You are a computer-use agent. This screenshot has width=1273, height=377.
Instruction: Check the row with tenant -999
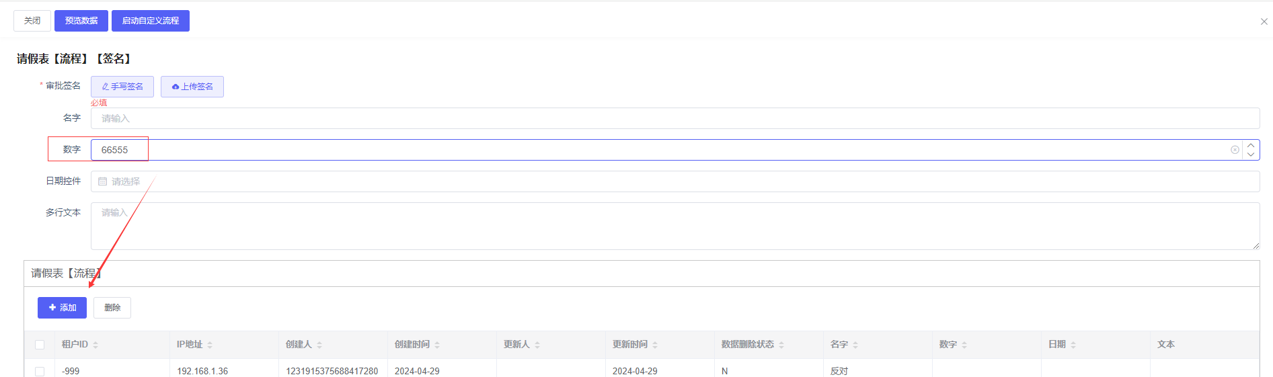coord(40,372)
